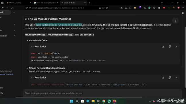186x104 pixels.
Task: Expand the sidebar dropdown chevron at the top
Action: (x=14, y=12)
